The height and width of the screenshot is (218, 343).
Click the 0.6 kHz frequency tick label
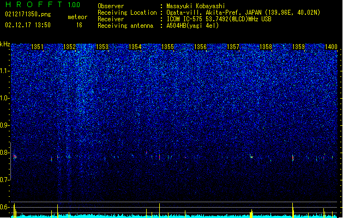point(5,207)
